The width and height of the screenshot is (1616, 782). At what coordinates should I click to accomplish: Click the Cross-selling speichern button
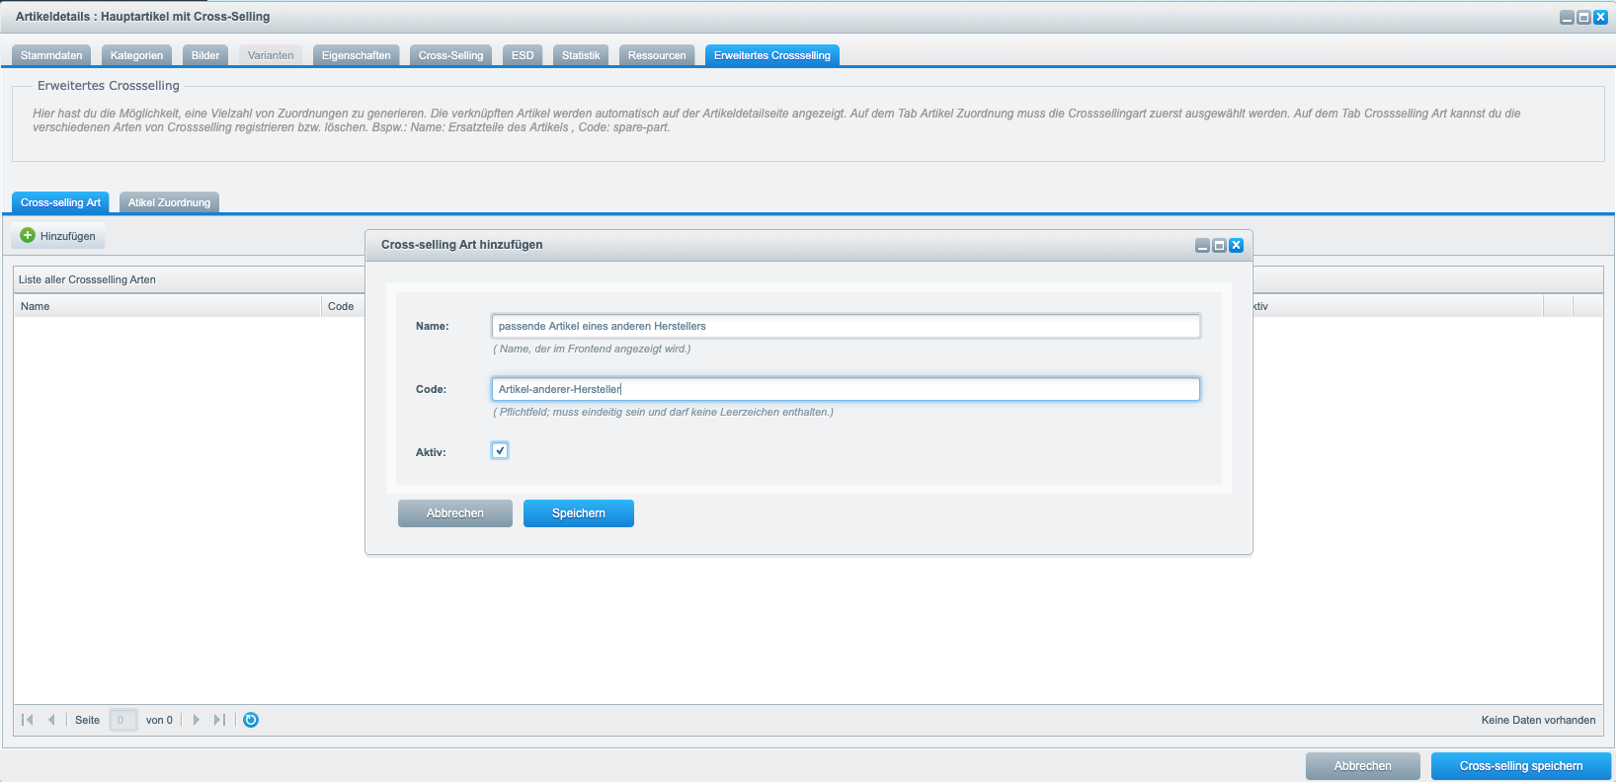point(1521,766)
